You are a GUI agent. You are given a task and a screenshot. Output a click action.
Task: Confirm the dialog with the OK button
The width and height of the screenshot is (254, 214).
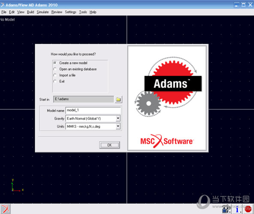click(109, 145)
